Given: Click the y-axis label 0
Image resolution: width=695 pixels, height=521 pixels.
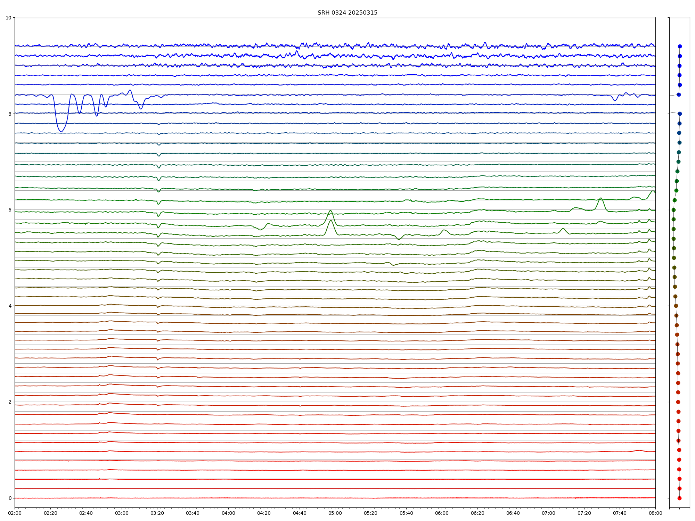Looking at the screenshot, I should point(10,498).
